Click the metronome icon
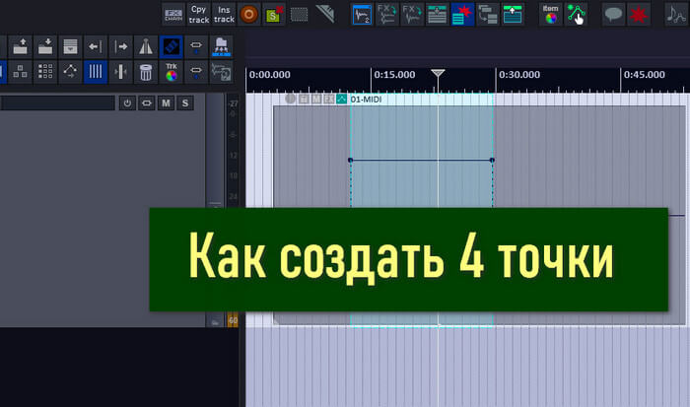Image resolution: width=690 pixels, height=407 pixels. [146, 46]
